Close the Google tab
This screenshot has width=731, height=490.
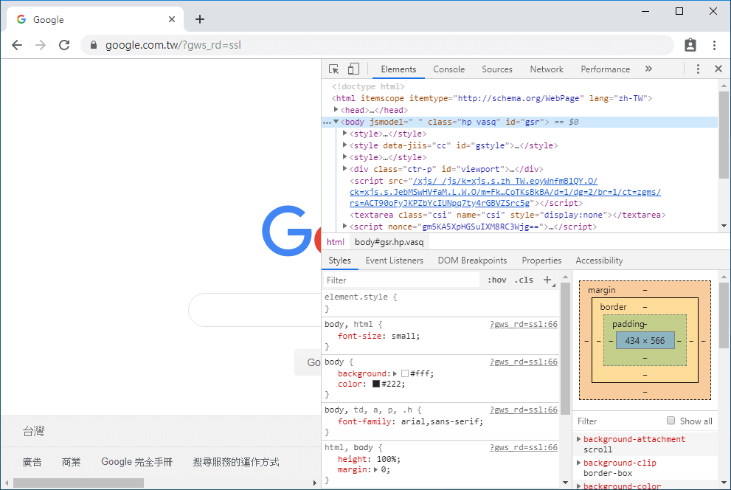tap(172, 19)
